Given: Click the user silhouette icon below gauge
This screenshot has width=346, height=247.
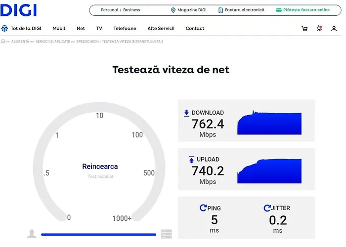Looking at the screenshot, I should [32, 234].
